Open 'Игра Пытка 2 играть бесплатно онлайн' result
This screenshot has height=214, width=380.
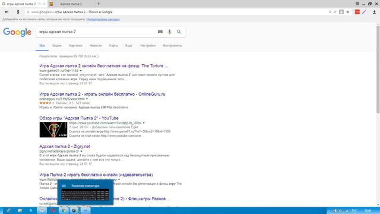coord(96,175)
